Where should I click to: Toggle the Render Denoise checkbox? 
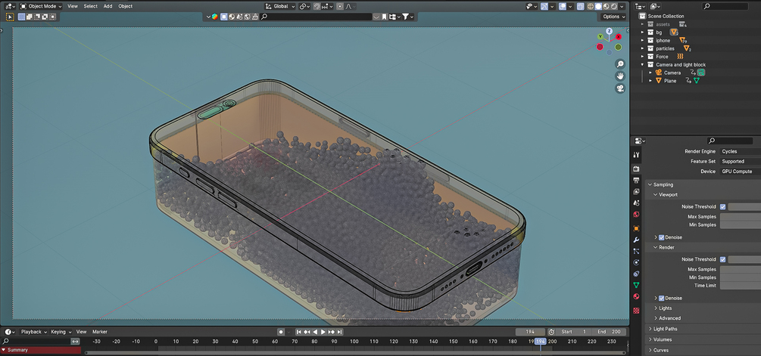661,299
